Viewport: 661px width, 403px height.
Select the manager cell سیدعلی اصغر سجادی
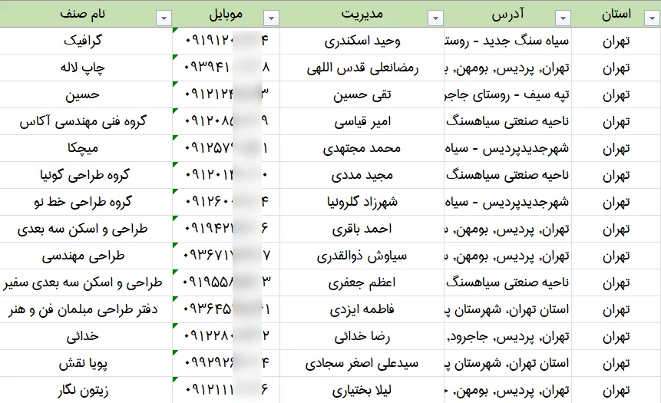coord(362,363)
